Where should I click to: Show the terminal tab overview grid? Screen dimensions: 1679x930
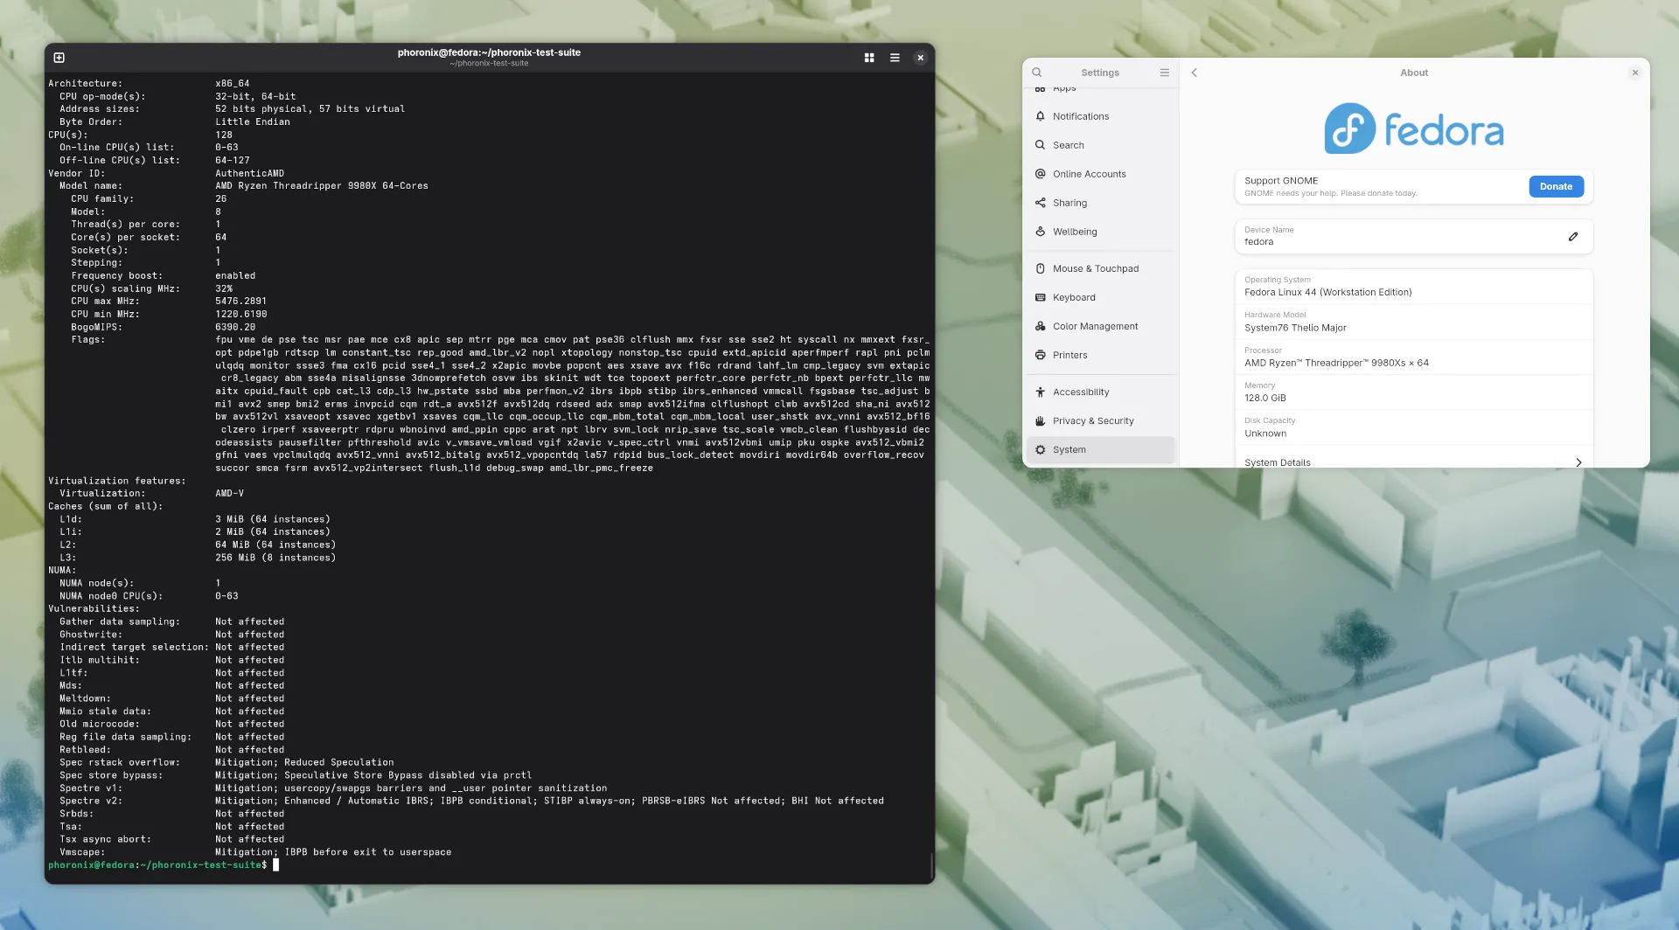869,58
